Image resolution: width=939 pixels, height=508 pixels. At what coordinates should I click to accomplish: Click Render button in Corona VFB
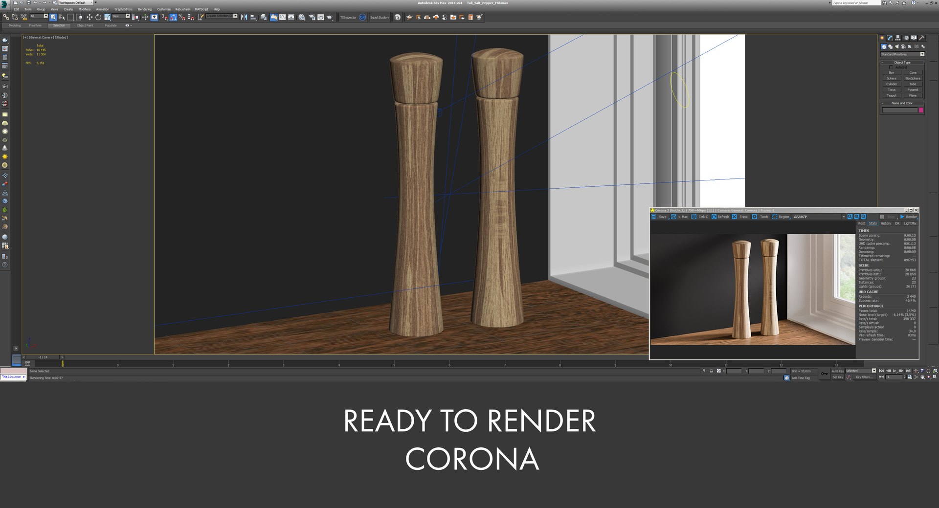point(909,217)
